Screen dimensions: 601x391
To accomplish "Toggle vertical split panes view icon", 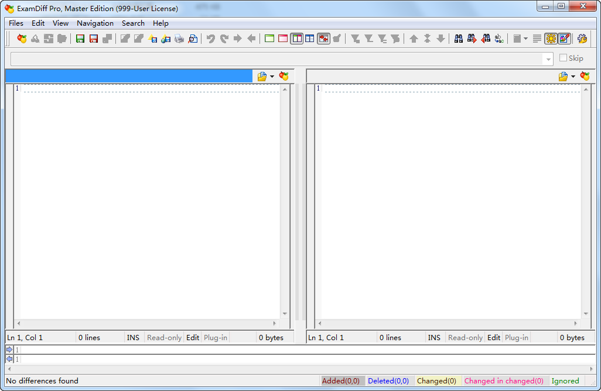I will click(x=296, y=39).
